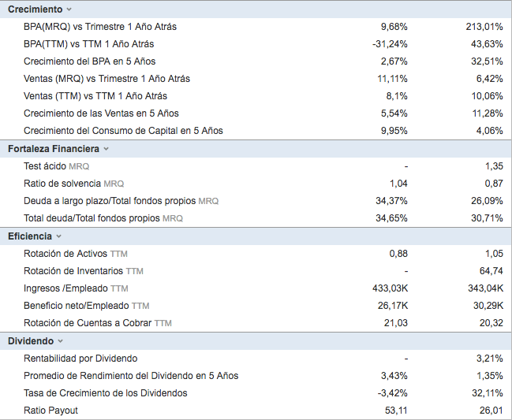Collapse the Eficiencia section chevron

coord(59,236)
